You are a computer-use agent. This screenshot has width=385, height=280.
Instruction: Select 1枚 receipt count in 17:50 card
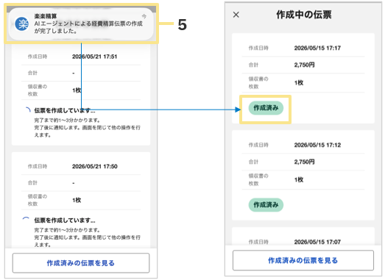77,200
